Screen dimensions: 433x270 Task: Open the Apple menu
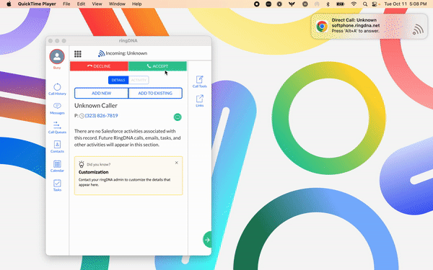(x=9, y=4)
